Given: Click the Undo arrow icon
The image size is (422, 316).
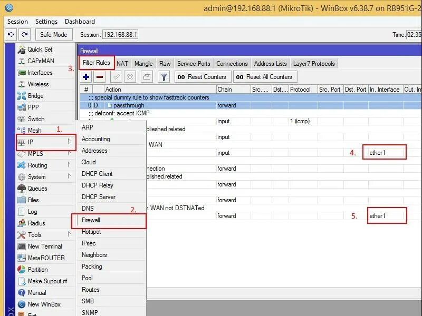Looking at the screenshot, I should click(x=11, y=34).
